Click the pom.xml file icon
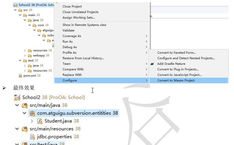Image resolution: width=234 pixels, height=145 pixels. (x=20, y=76)
